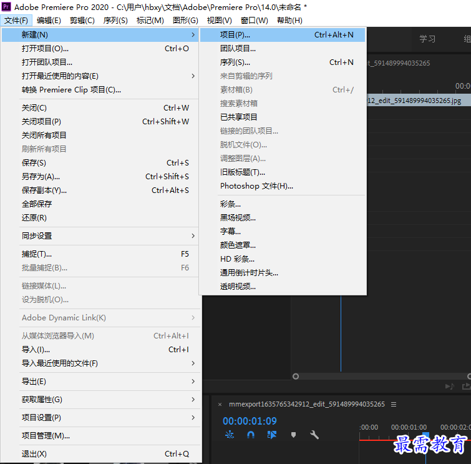Choose 保存副本(Y)... menu item
Image resolution: width=471 pixels, height=464 pixels.
click(100, 190)
